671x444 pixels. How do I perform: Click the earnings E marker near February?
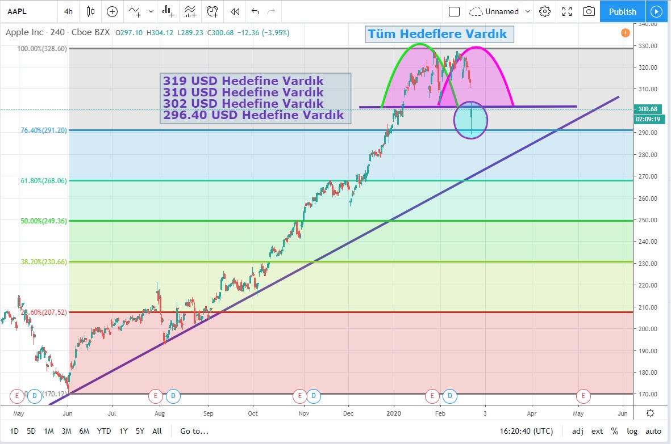point(432,396)
